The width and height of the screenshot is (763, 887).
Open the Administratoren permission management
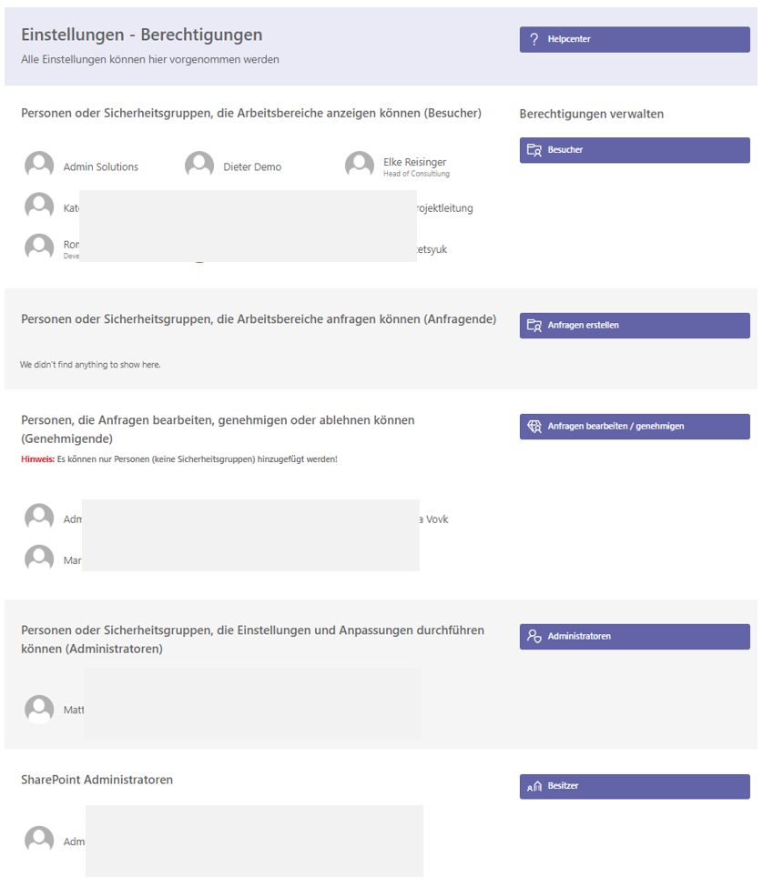(x=635, y=637)
